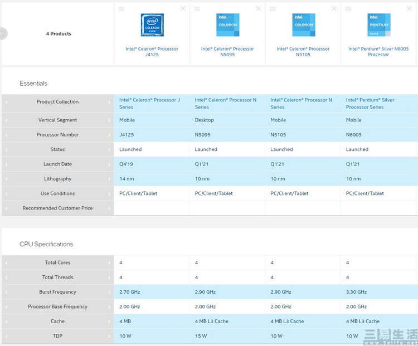Open Intel Celeron Processor N5095 link
This screenshot has width=418, height=346.
(227, 52)
